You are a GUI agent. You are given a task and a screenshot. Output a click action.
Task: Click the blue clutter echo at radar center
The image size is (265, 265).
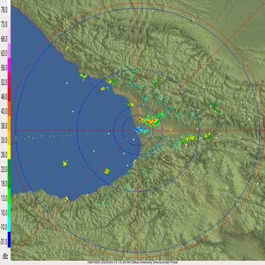click(x=140, y=130)
